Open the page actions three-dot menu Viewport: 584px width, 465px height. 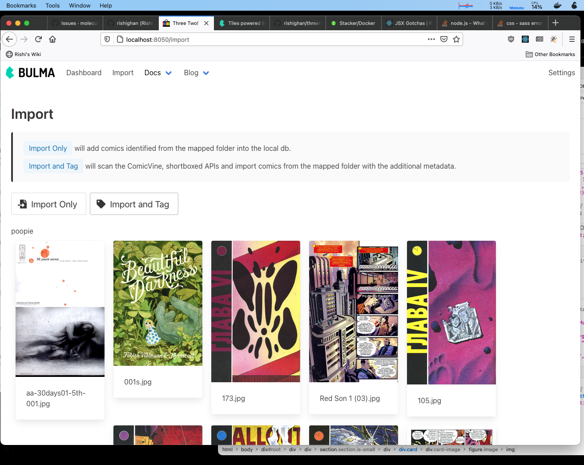[431, 39]
